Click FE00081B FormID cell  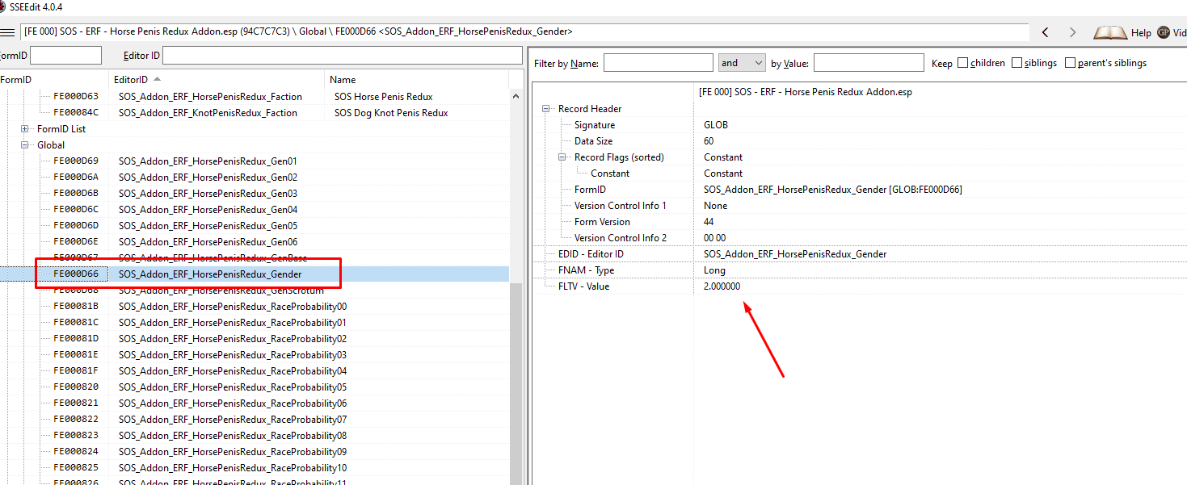[x=76, y=307]
